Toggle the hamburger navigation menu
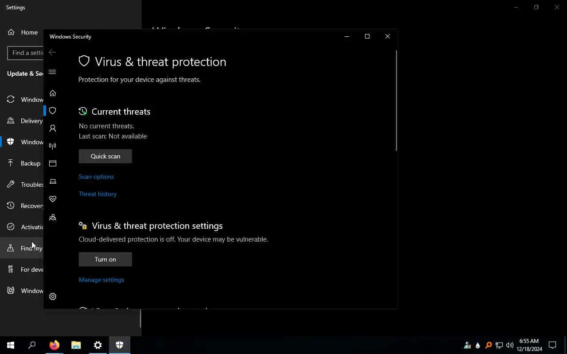 click(52, 72)
